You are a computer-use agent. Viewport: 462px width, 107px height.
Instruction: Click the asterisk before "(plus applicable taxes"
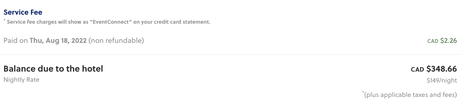363,92
